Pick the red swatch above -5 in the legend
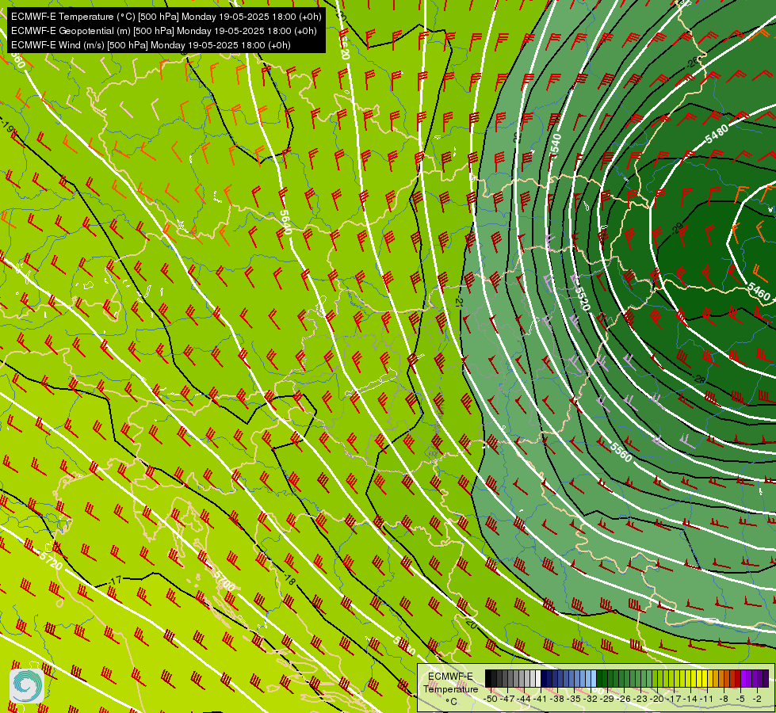This screenshot has height=713, width=776. 738,678
